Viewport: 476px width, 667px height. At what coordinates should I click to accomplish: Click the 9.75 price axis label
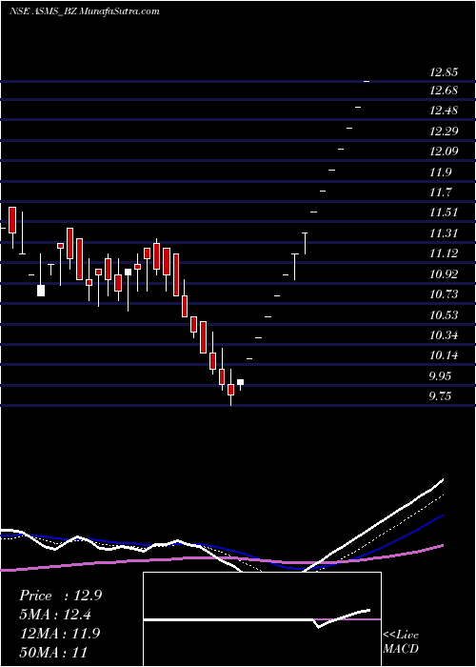441,396
